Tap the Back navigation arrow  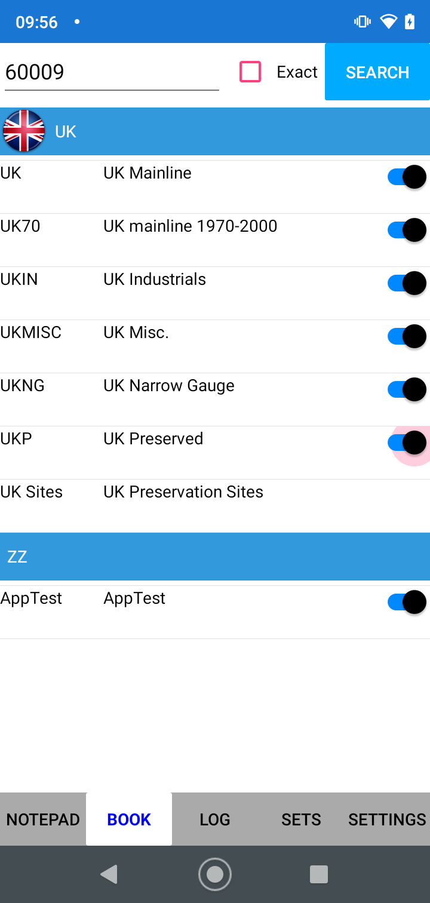click(x=109, y=874)
